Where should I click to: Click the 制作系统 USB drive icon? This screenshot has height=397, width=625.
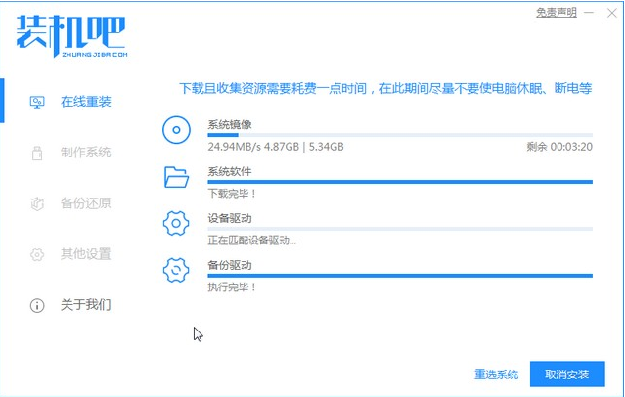(37, 153)
